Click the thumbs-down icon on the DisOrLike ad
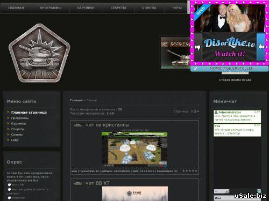The width and height of the screenshot is (269, 201). click(197, 48)
